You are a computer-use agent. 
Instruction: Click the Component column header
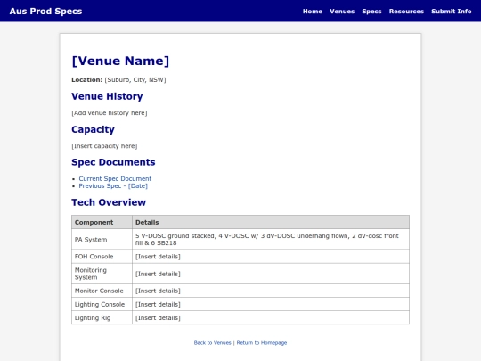coord(102,222)
